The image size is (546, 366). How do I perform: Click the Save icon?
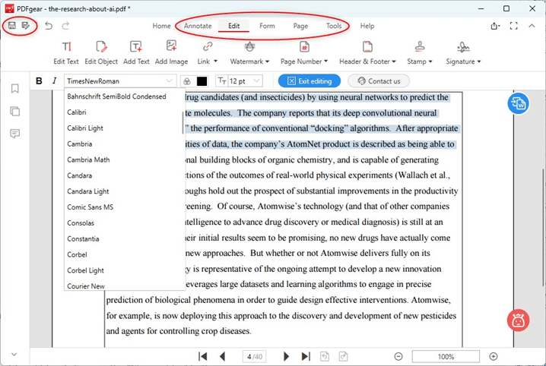click(12, 25)
